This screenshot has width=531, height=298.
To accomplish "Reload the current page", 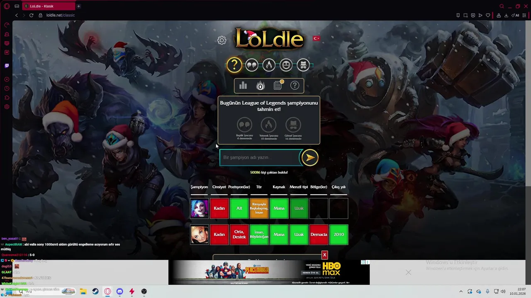I will (31, 15).
